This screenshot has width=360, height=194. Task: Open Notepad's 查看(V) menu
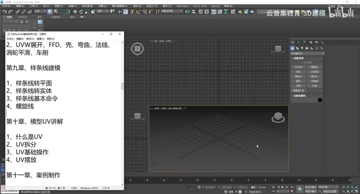(x=40, y=39)
